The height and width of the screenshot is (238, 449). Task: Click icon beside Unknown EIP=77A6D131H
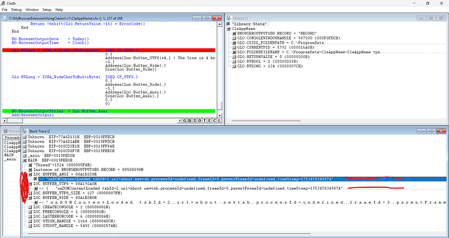(x=25, y=137)
